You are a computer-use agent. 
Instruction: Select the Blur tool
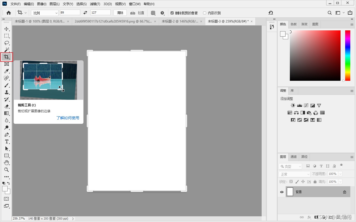pyautogui.click(x=7, y=120)
